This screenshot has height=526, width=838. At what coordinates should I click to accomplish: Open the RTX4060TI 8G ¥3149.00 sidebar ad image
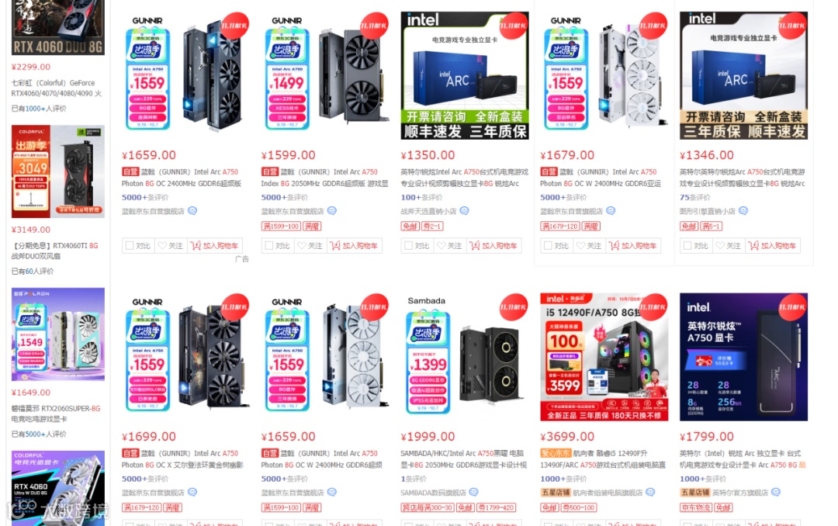pos(58,171)
